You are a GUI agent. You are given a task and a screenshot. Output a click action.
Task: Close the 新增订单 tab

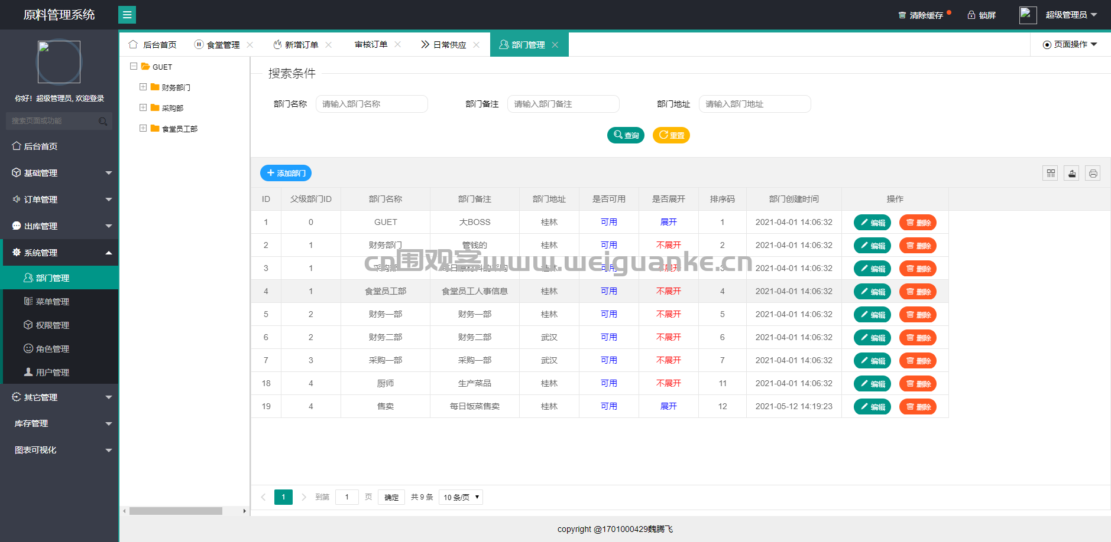coord(329,45)
